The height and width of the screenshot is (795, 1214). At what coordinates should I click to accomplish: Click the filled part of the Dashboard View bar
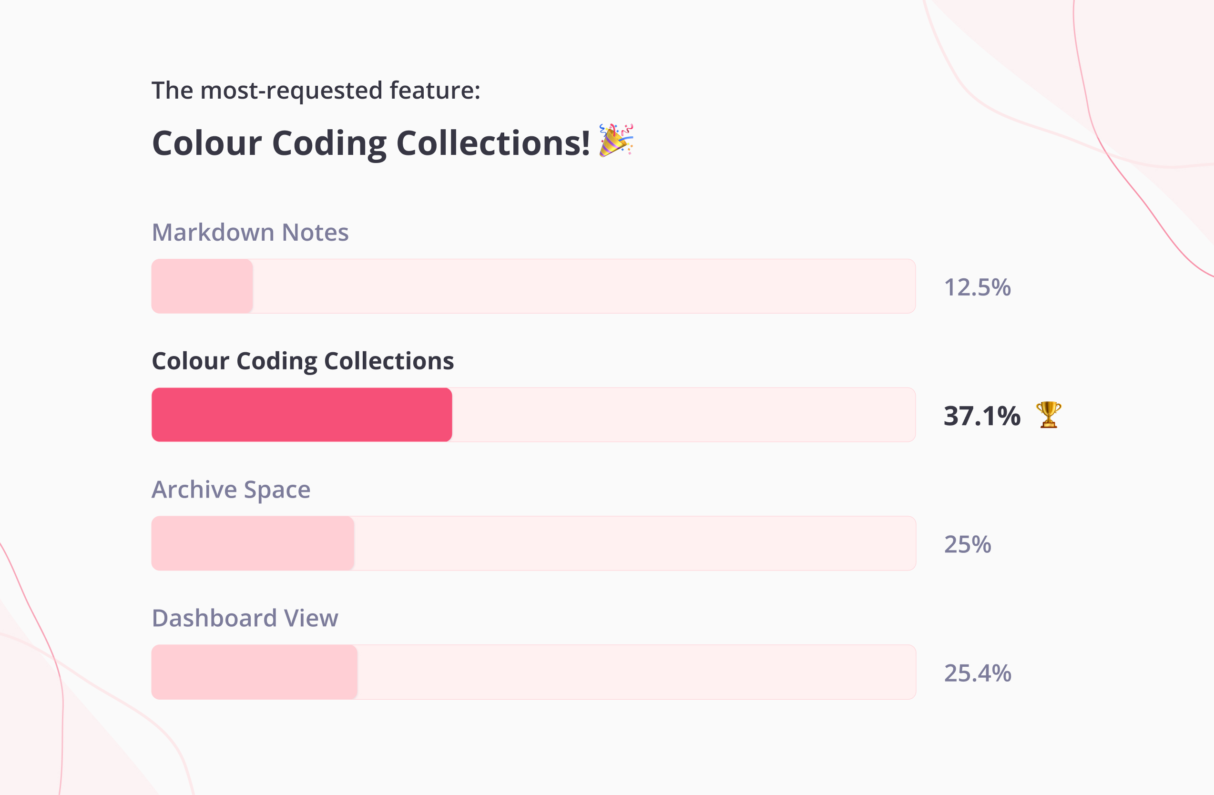pyautogui.click(x=254, y=672)
